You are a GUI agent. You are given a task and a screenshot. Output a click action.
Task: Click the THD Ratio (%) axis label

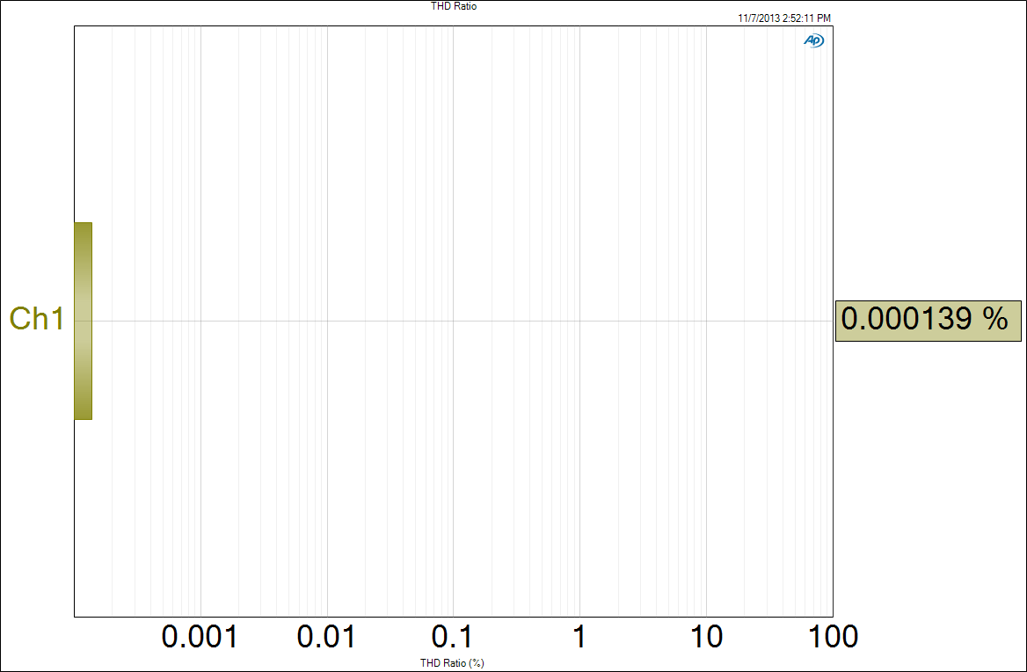pos(453,663)
